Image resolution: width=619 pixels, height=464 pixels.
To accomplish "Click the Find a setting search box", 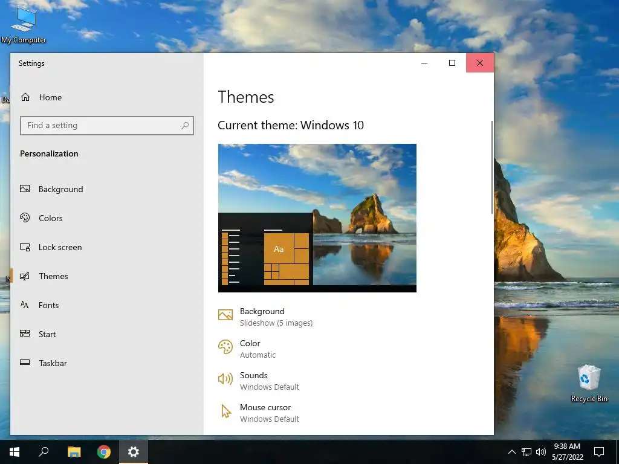I will (x=106, y=126).
